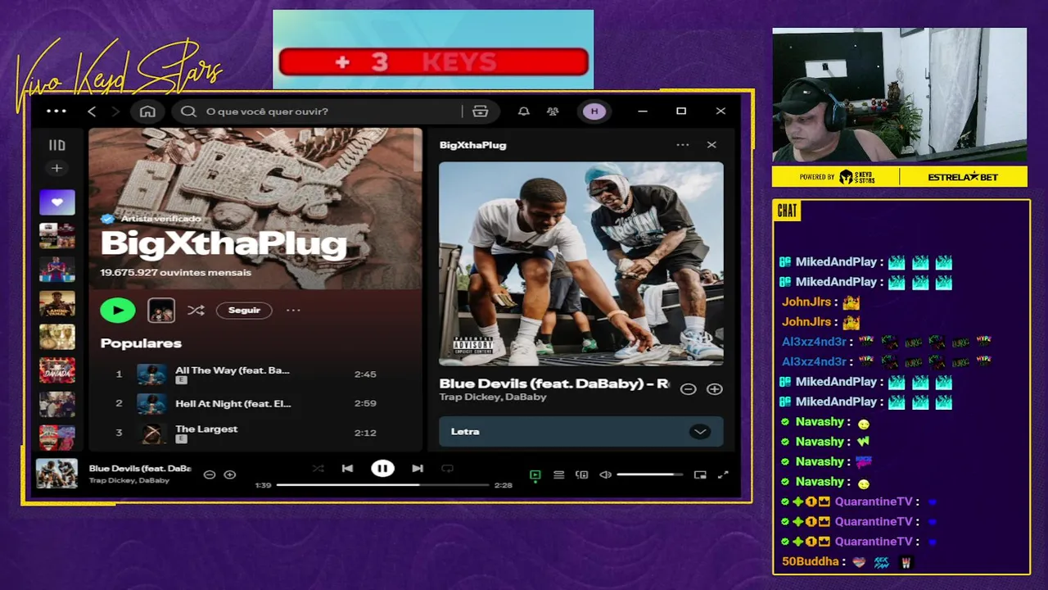Image resolution: width=1048 pixels, height=590 pixels.
Task: Add song with plus circle in side panel
Action: coord(715,389)
